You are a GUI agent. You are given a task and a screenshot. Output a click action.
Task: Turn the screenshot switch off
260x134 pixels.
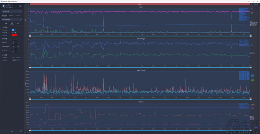click(x=16, y=30)
